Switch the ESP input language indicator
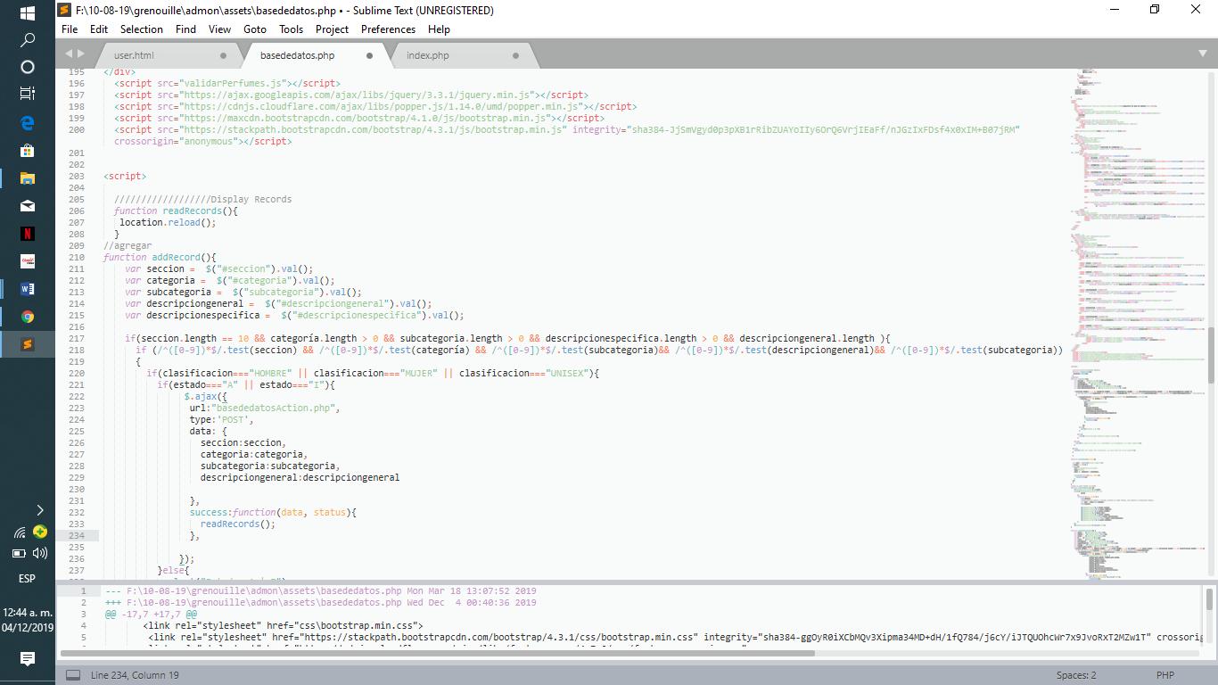Screen dimensions: 1218x685 27,578
